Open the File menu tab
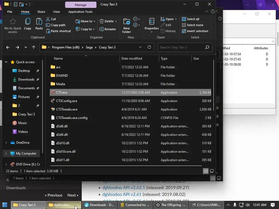The image size is (279, 209). point(10,12)
